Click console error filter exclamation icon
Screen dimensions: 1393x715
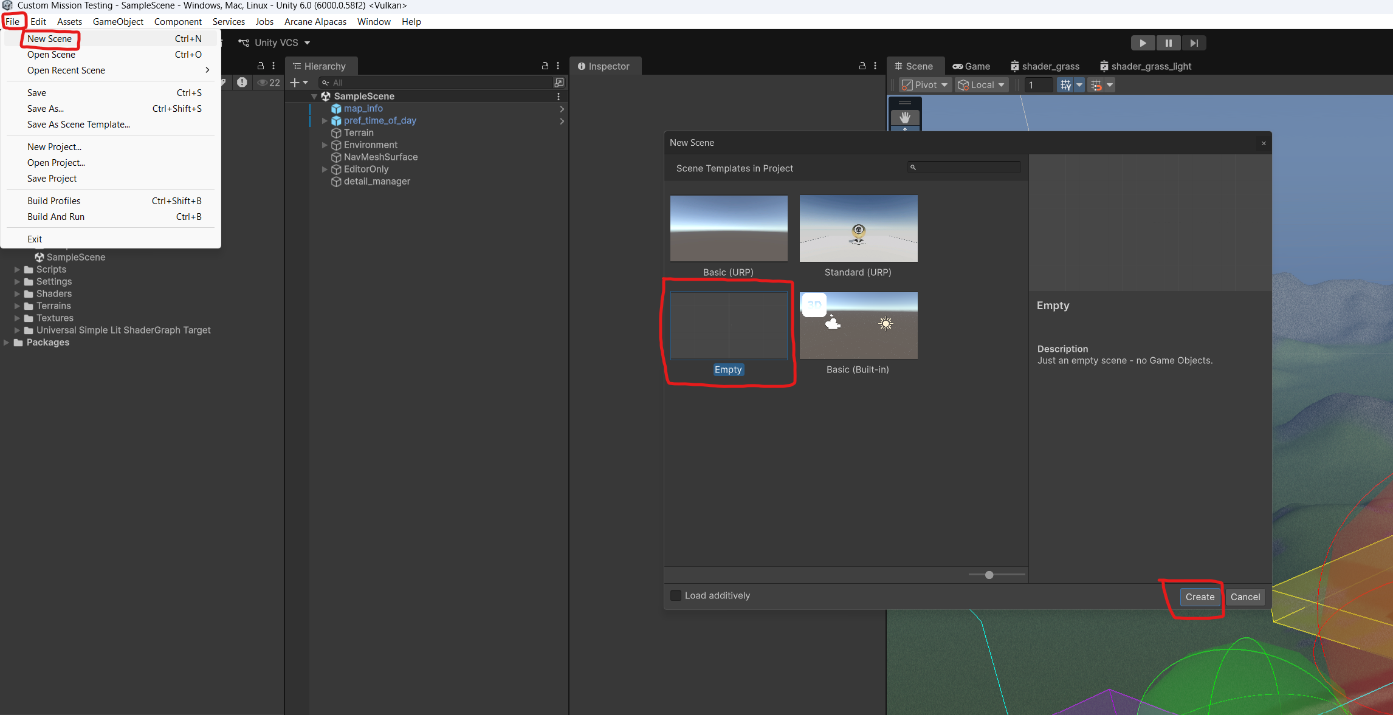tap(242, 83)
